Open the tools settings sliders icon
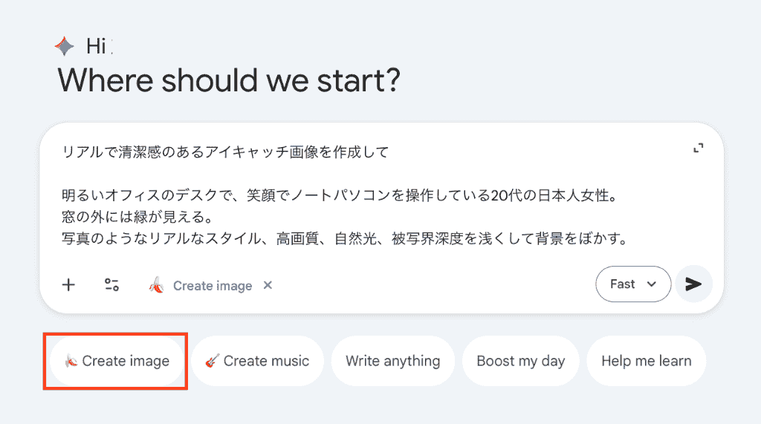761x424 pixels. [111, 284]
